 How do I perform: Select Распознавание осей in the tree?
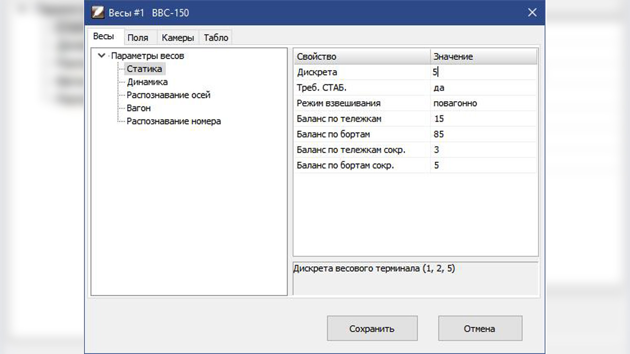pyautogui.click(x=168, y=95)
